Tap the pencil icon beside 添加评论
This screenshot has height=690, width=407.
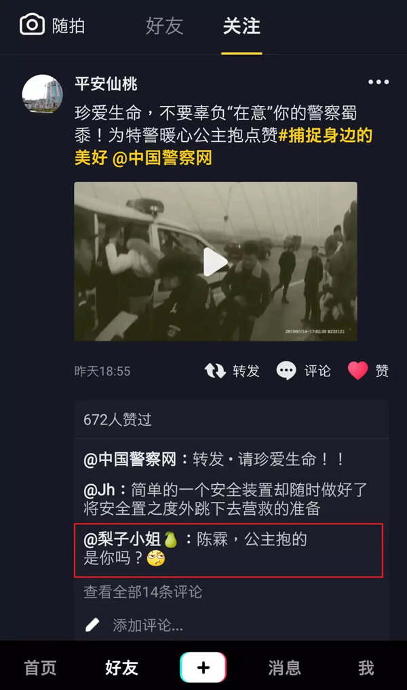92,625
